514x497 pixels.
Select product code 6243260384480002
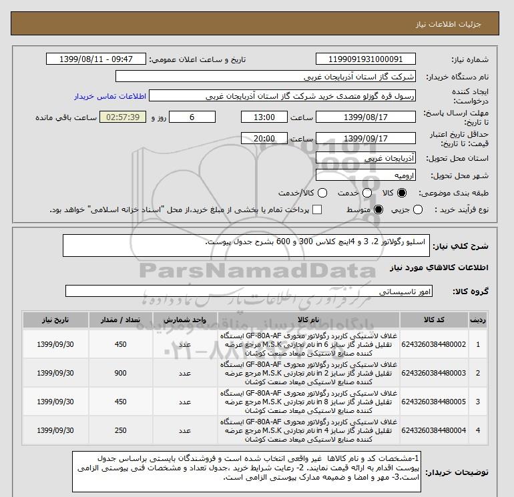click(x=434, y=344)
